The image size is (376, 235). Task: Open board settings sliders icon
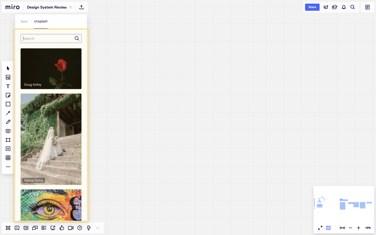coord(326,7)
